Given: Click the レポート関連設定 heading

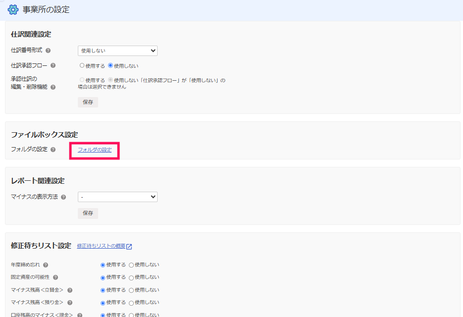Looking at the screenshot, I should point(38,181).
